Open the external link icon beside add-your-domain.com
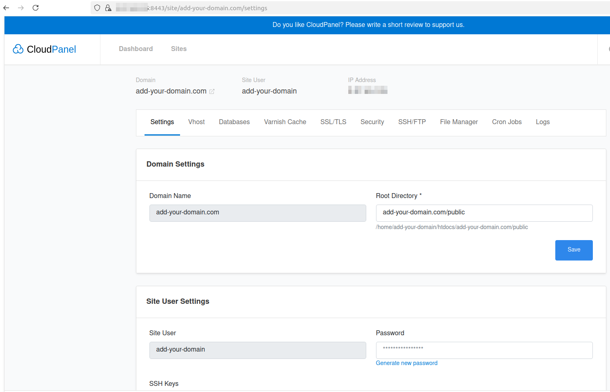 tap(212, 91)
